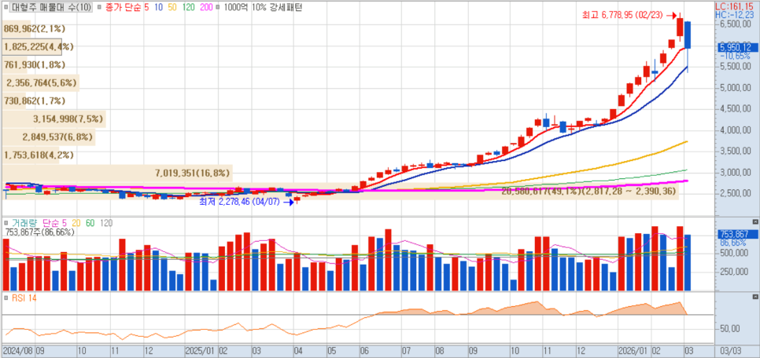Click the tall red candle at the 02/23 high
760x358 pixels.
pyautogui.click(x=680, y=27)
